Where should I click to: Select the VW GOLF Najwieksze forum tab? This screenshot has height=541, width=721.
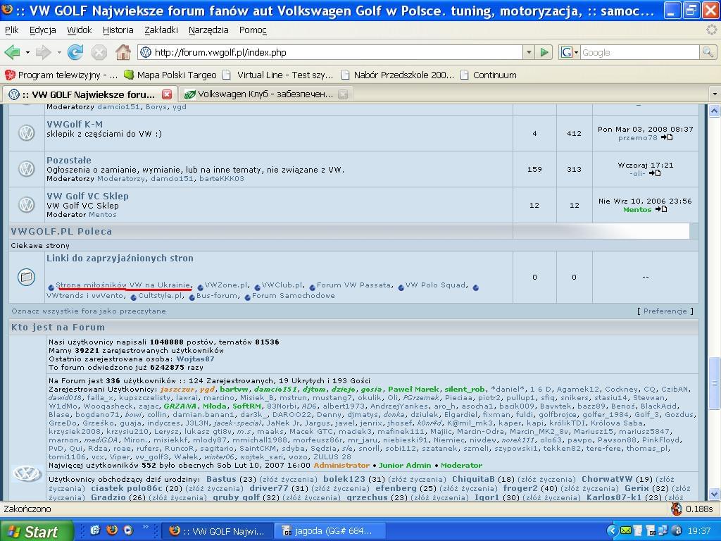[88, 94]
